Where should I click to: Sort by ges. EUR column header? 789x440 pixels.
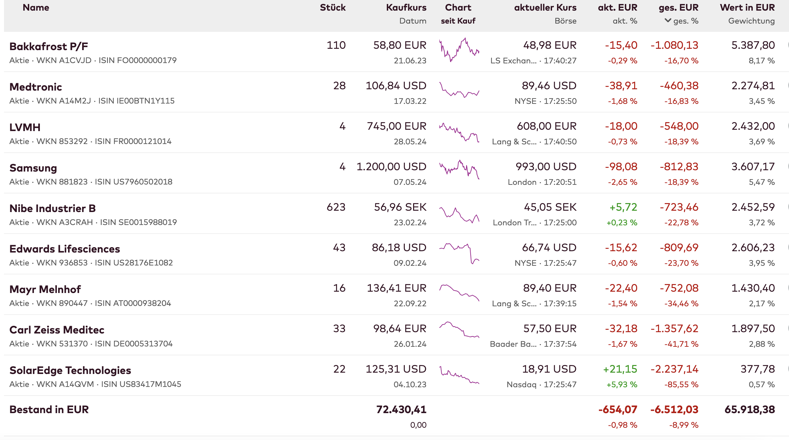point(678,8)
